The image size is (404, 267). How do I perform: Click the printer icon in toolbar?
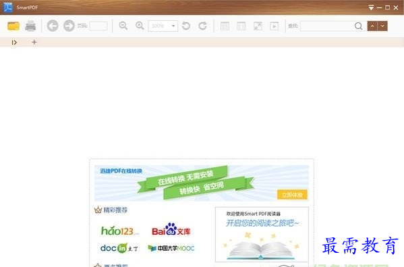coord(30,26)
